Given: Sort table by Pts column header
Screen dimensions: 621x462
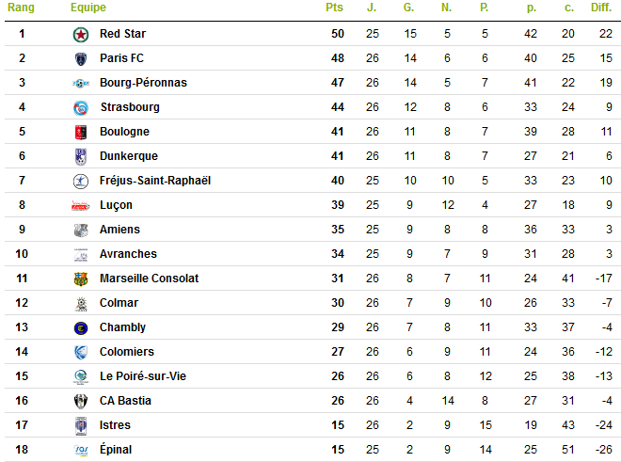Looking at the screenshot, I should click(x=334, y=8).
